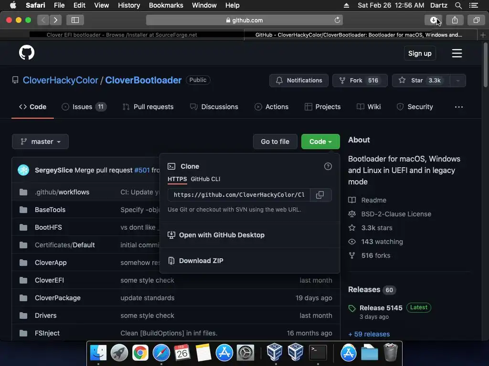The image size is (489, 366).
Task: Open the Projects tab
Action: [322, 107]
